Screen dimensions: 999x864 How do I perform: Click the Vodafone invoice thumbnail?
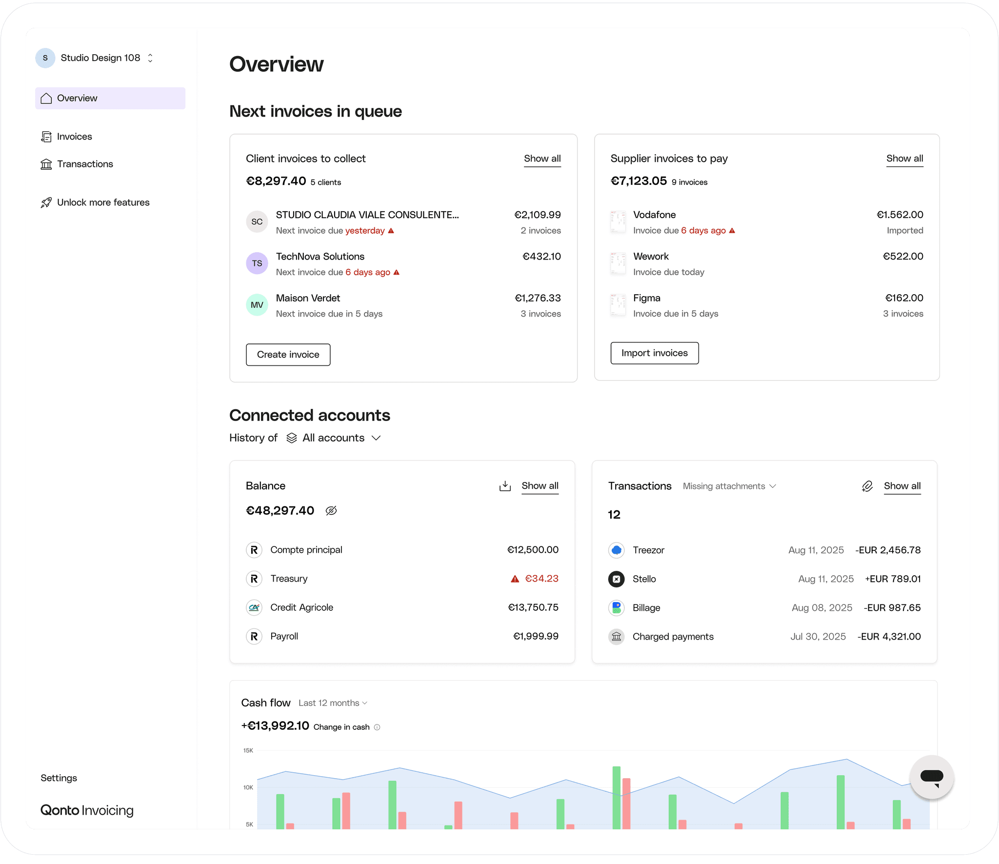point(618,222)
